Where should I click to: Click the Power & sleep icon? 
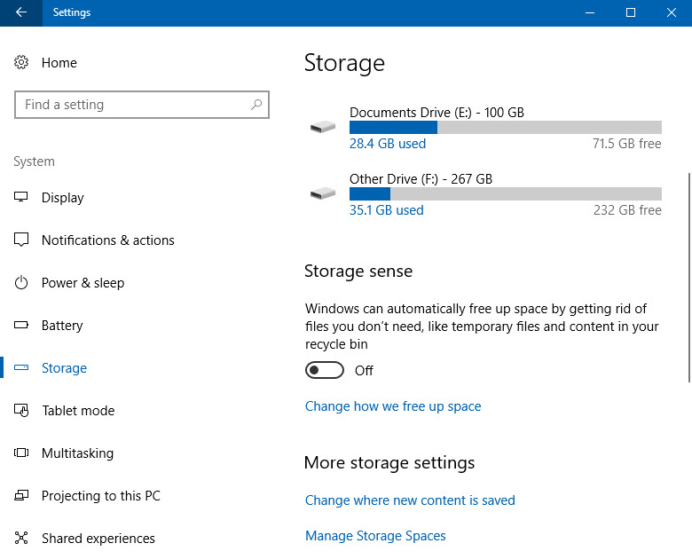click(x=21, y=282)
